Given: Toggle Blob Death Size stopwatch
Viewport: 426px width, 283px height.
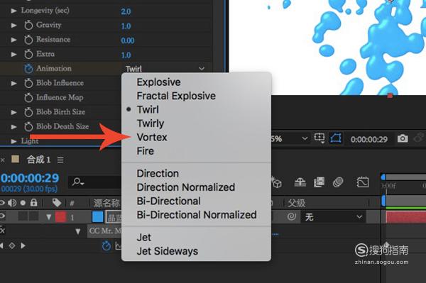Looking at the screenshot, I should [28, 127].
